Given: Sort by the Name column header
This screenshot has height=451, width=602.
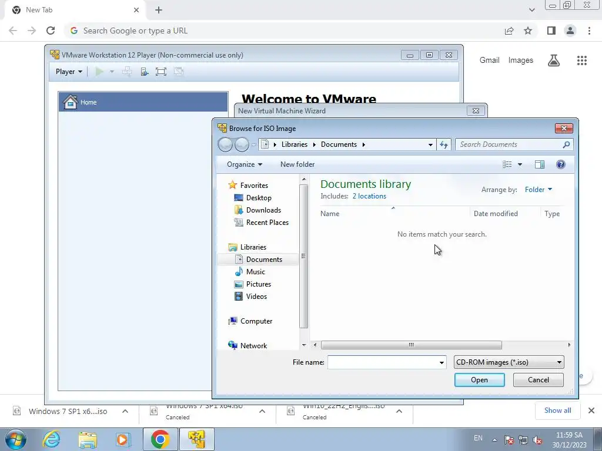Looking at the screenshot, I should coord(393,214).
